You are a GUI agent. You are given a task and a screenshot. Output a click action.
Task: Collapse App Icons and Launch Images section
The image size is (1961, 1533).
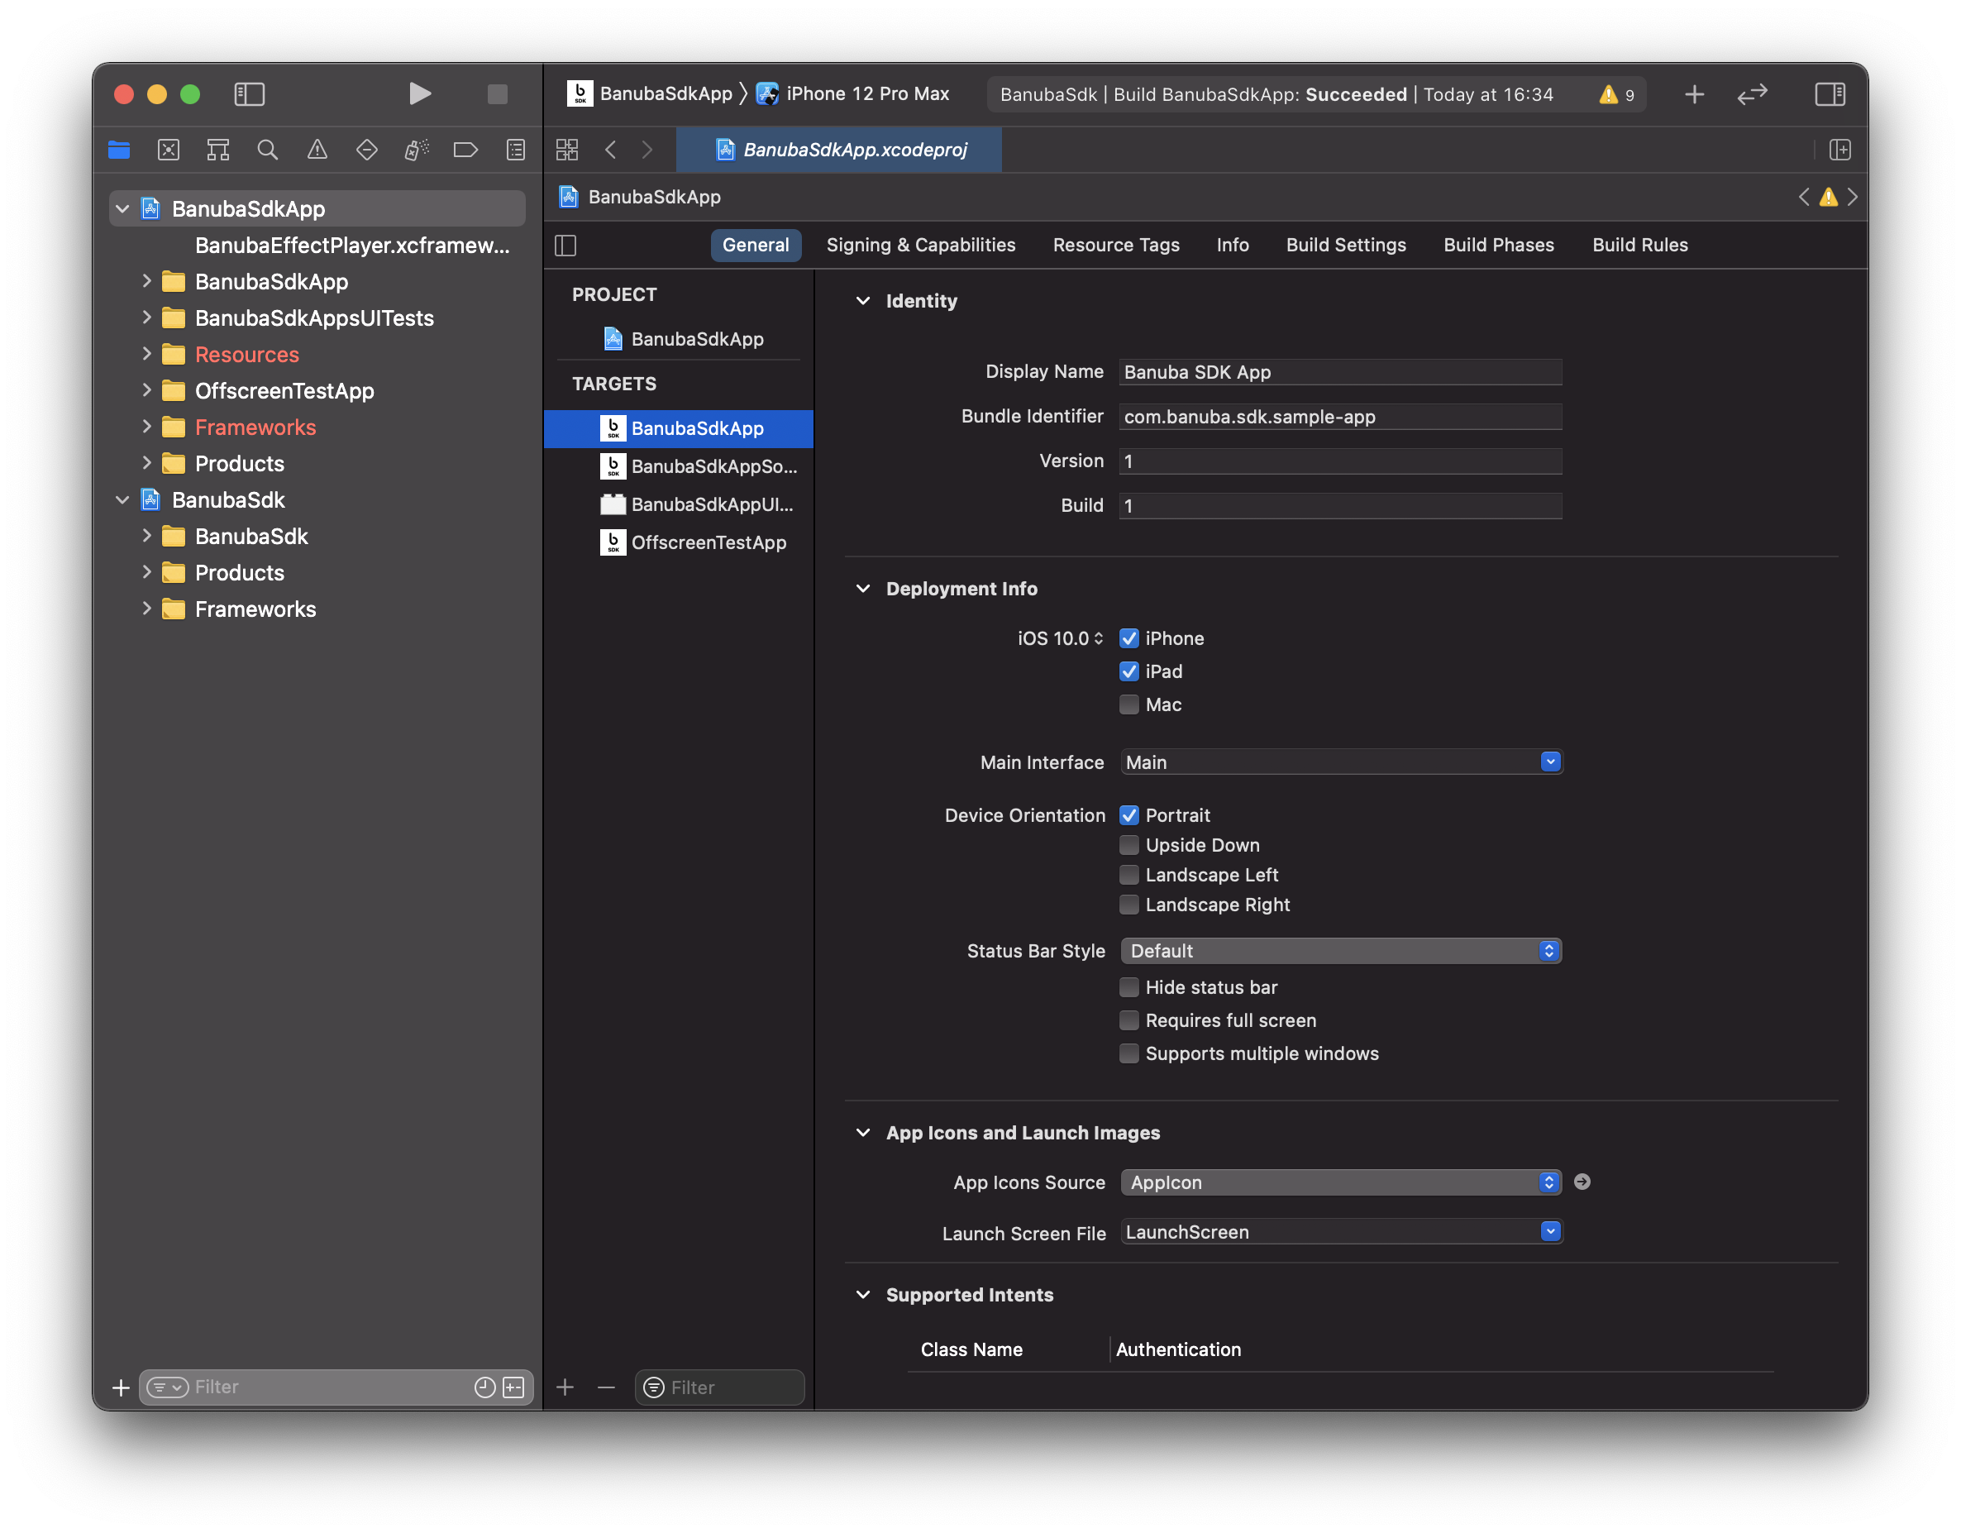point(863,1133)
